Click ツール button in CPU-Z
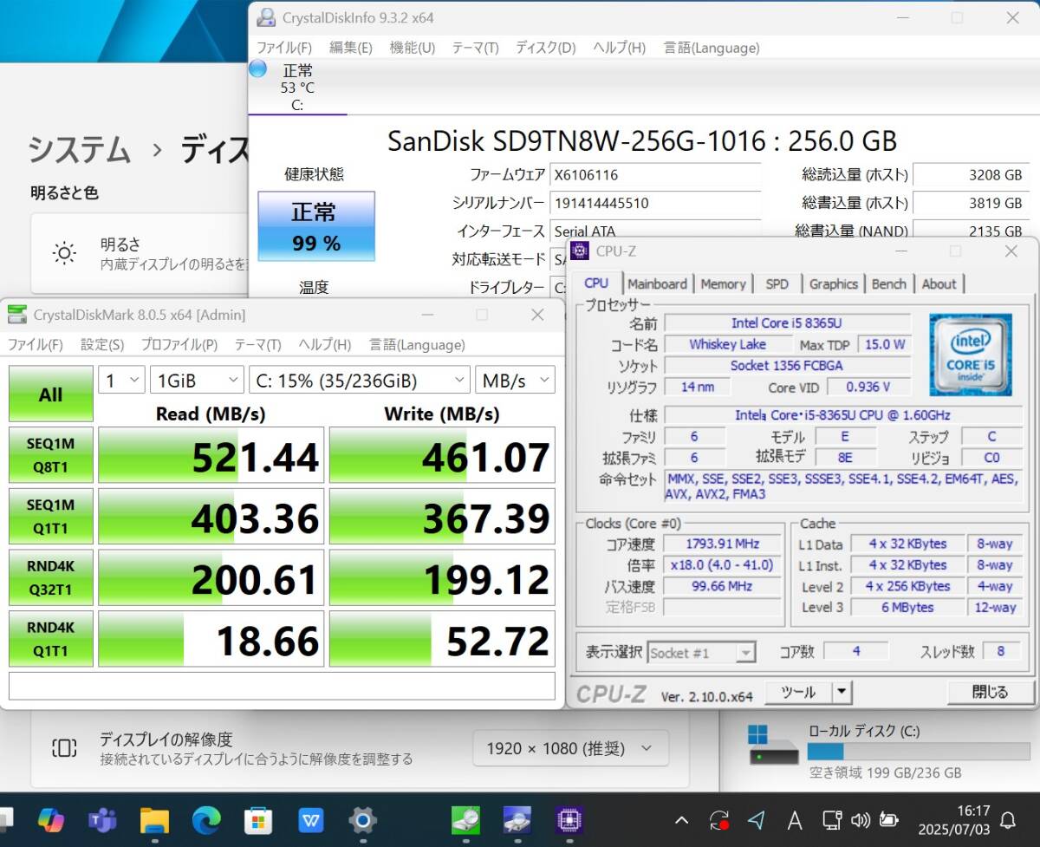The image size is (1040, 847). point(798,692)
